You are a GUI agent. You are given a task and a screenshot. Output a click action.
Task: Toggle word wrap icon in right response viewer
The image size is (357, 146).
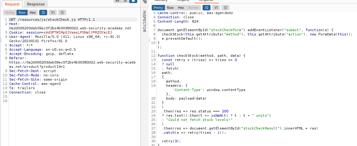(207, 8)
